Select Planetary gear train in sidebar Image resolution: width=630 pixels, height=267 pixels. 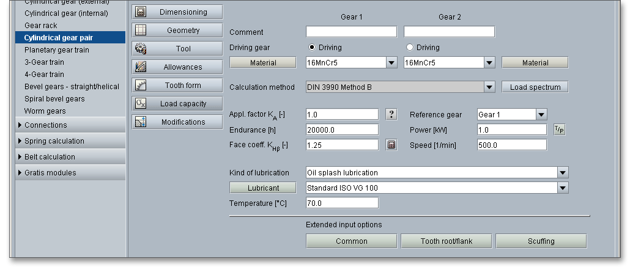pyautogui.click(x=56, y=50)
